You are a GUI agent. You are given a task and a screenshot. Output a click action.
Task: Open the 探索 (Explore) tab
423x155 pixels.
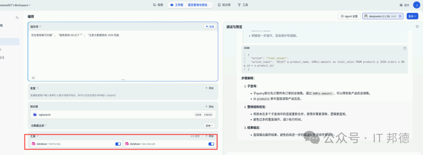pyautogui.click(x=158, y=5)
